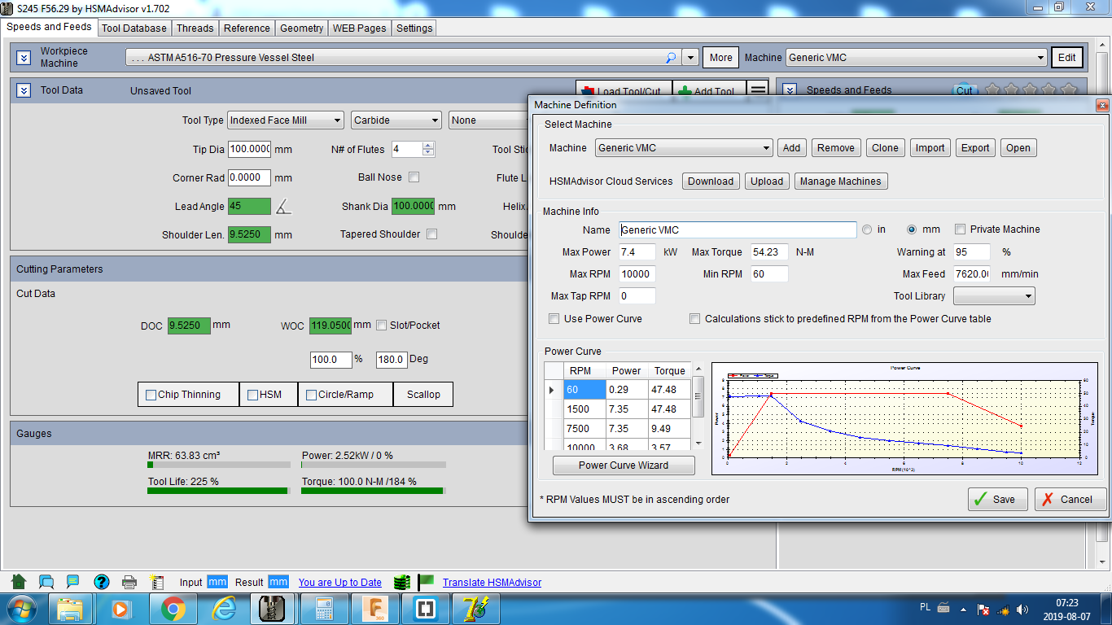Click the green home icon in status bar
Viewport: 1112px width, 625px height.
(x=19, y=582)
